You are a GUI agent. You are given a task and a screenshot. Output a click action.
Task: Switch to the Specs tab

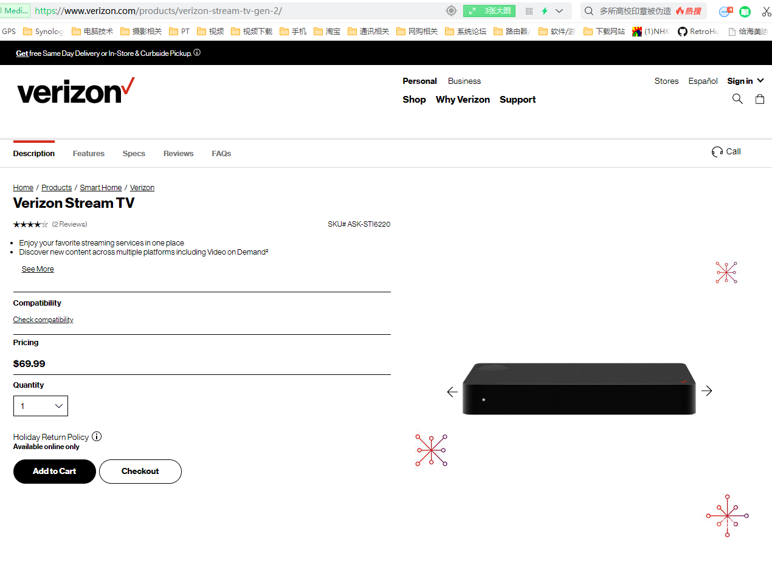(x=134, y=154)
